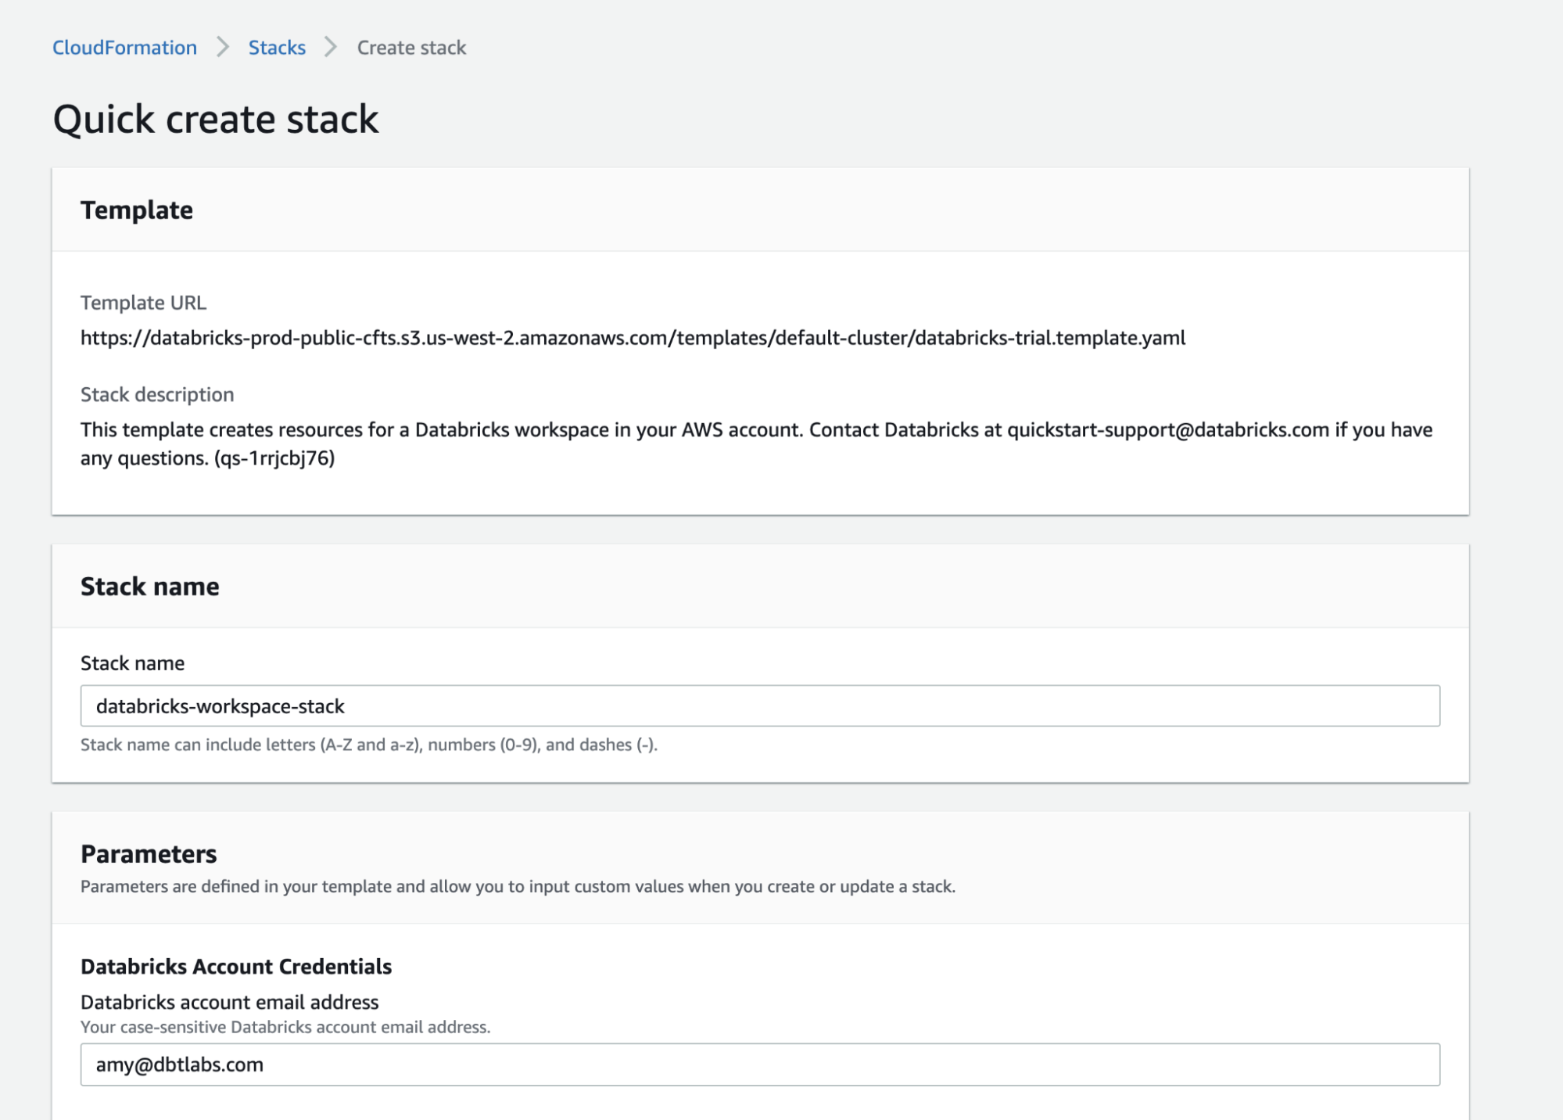The width and height of the screenshot is (1563, 1120).
Task: Open the CloudFormation breadcrumb link
Action: click(124, 47)
